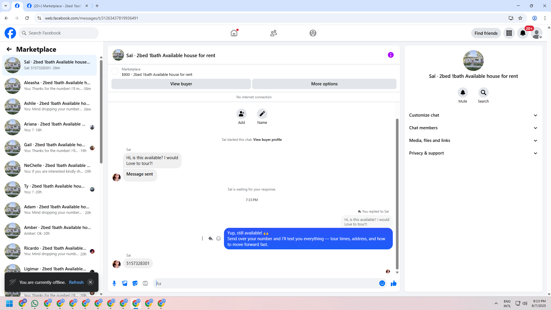Open conversation information icon in chat header
Viewport: 551px width, 310px height.
(391, 55)
